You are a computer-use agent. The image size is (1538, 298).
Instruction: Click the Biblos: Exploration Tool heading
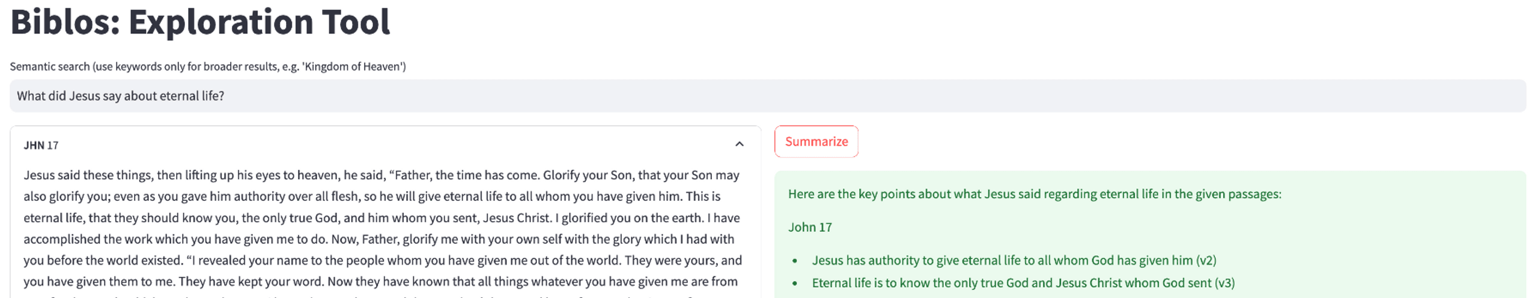coord(200,22)
